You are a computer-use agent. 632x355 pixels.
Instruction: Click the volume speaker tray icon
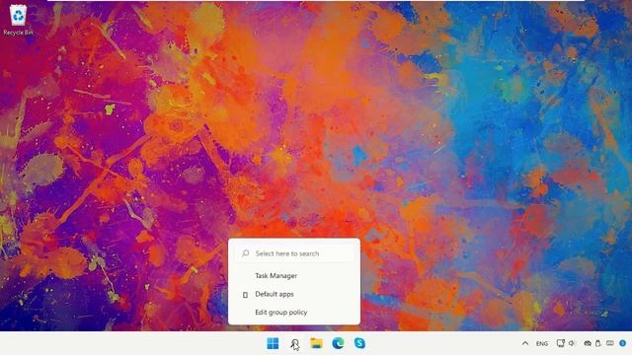point(572,343)
